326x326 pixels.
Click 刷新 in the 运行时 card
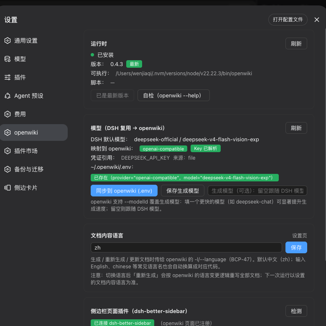point(296,43)
